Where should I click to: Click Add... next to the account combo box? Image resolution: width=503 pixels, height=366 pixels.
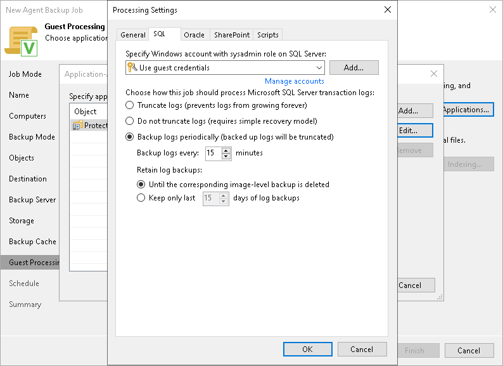(354, 67)
